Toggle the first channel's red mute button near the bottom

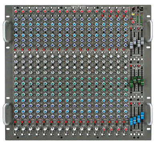click(15, 122)
